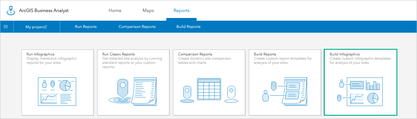Click 'Create custom report templates' description text
417x119 pixels.
pyautogui.click(x=283, y=61)
